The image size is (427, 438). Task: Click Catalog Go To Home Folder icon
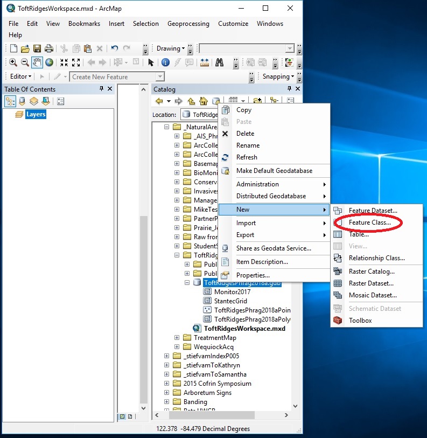204,101
